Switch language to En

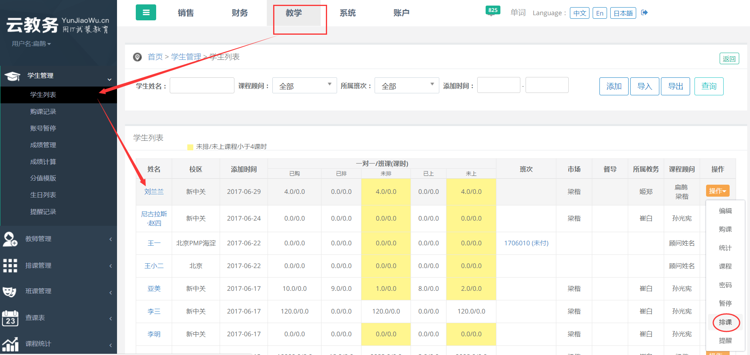[x=599, y=13]
